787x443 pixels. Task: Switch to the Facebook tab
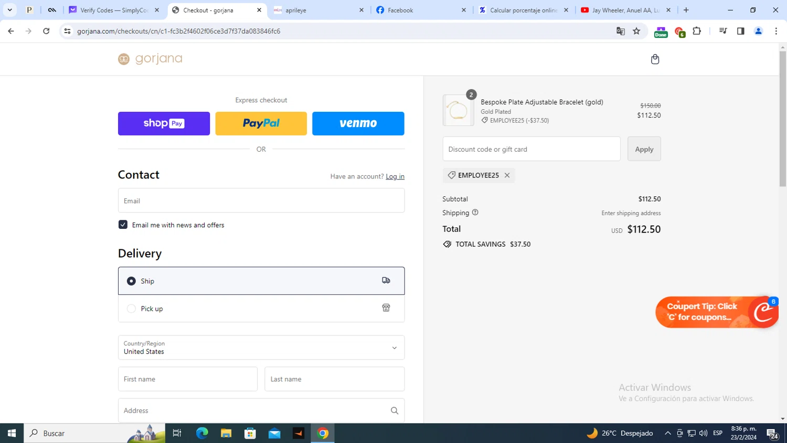(x=421, y=10)
